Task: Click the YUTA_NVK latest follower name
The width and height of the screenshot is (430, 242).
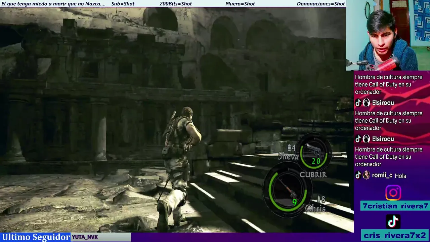Action: [x=85, y=237]
